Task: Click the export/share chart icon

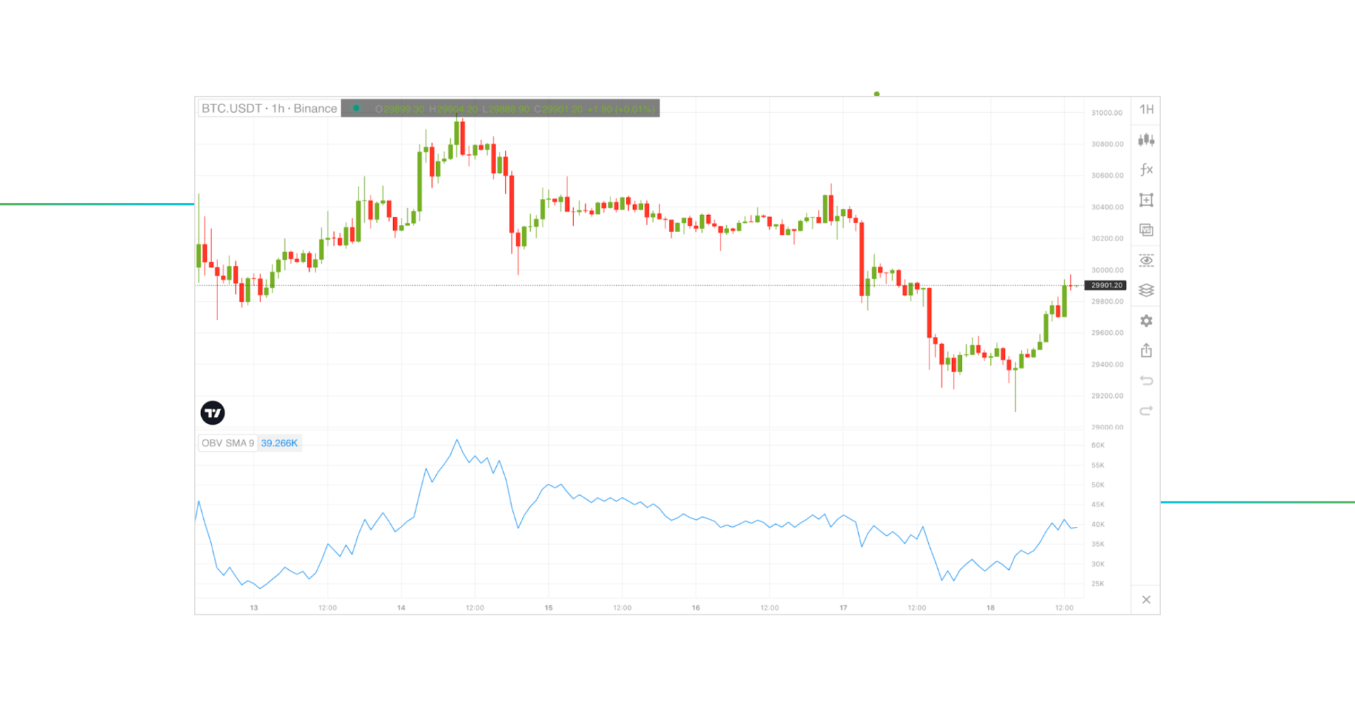Action: point(1146,351)
